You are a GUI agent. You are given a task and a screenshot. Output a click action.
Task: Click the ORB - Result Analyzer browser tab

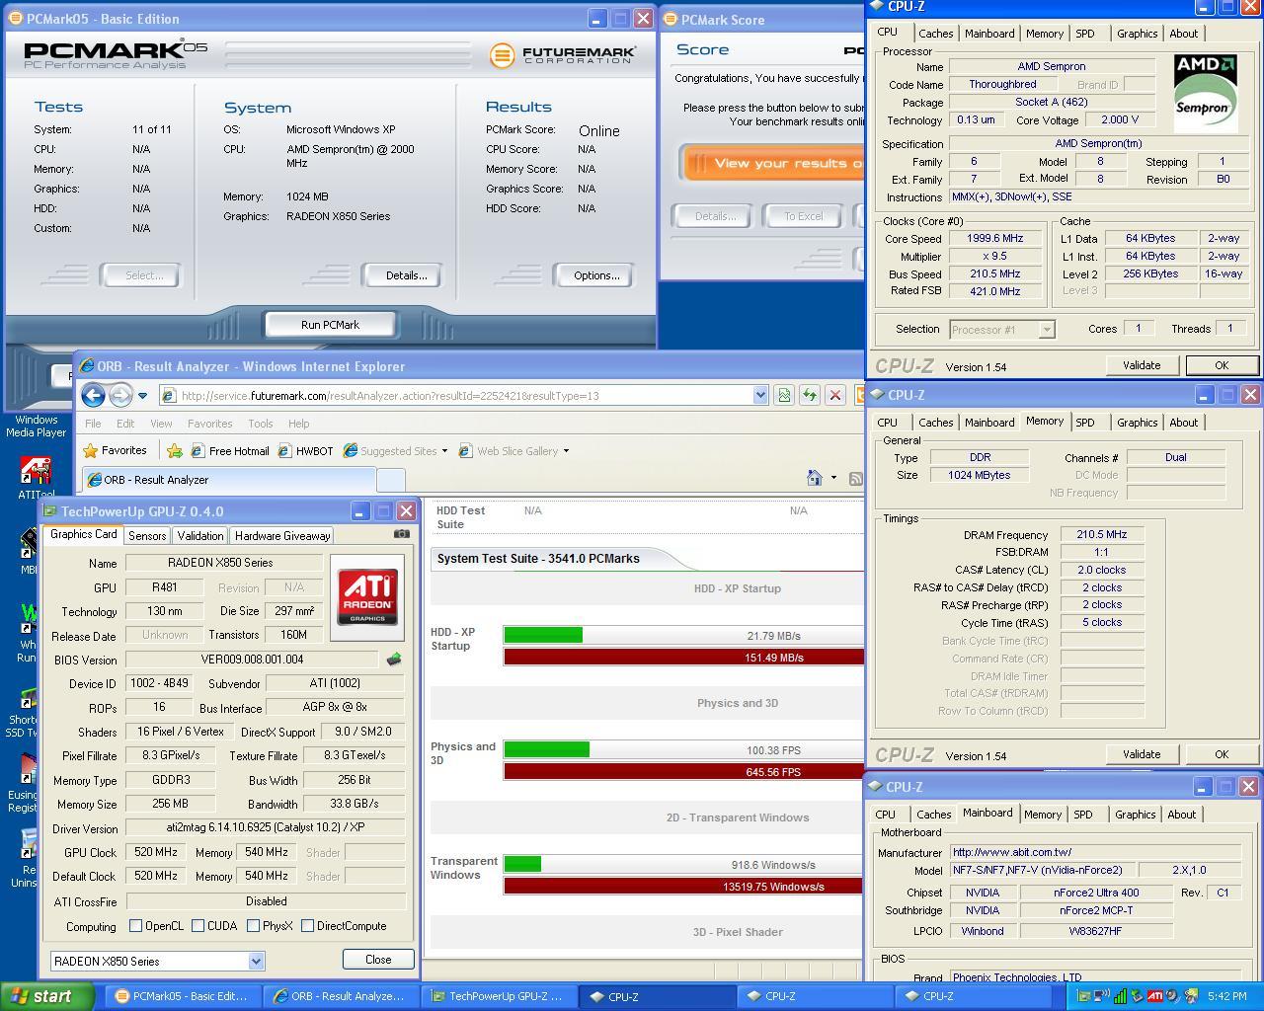click(x=228, y=480)
